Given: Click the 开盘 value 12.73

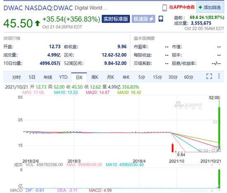Looking at the screenshot, I should point(55,47).
